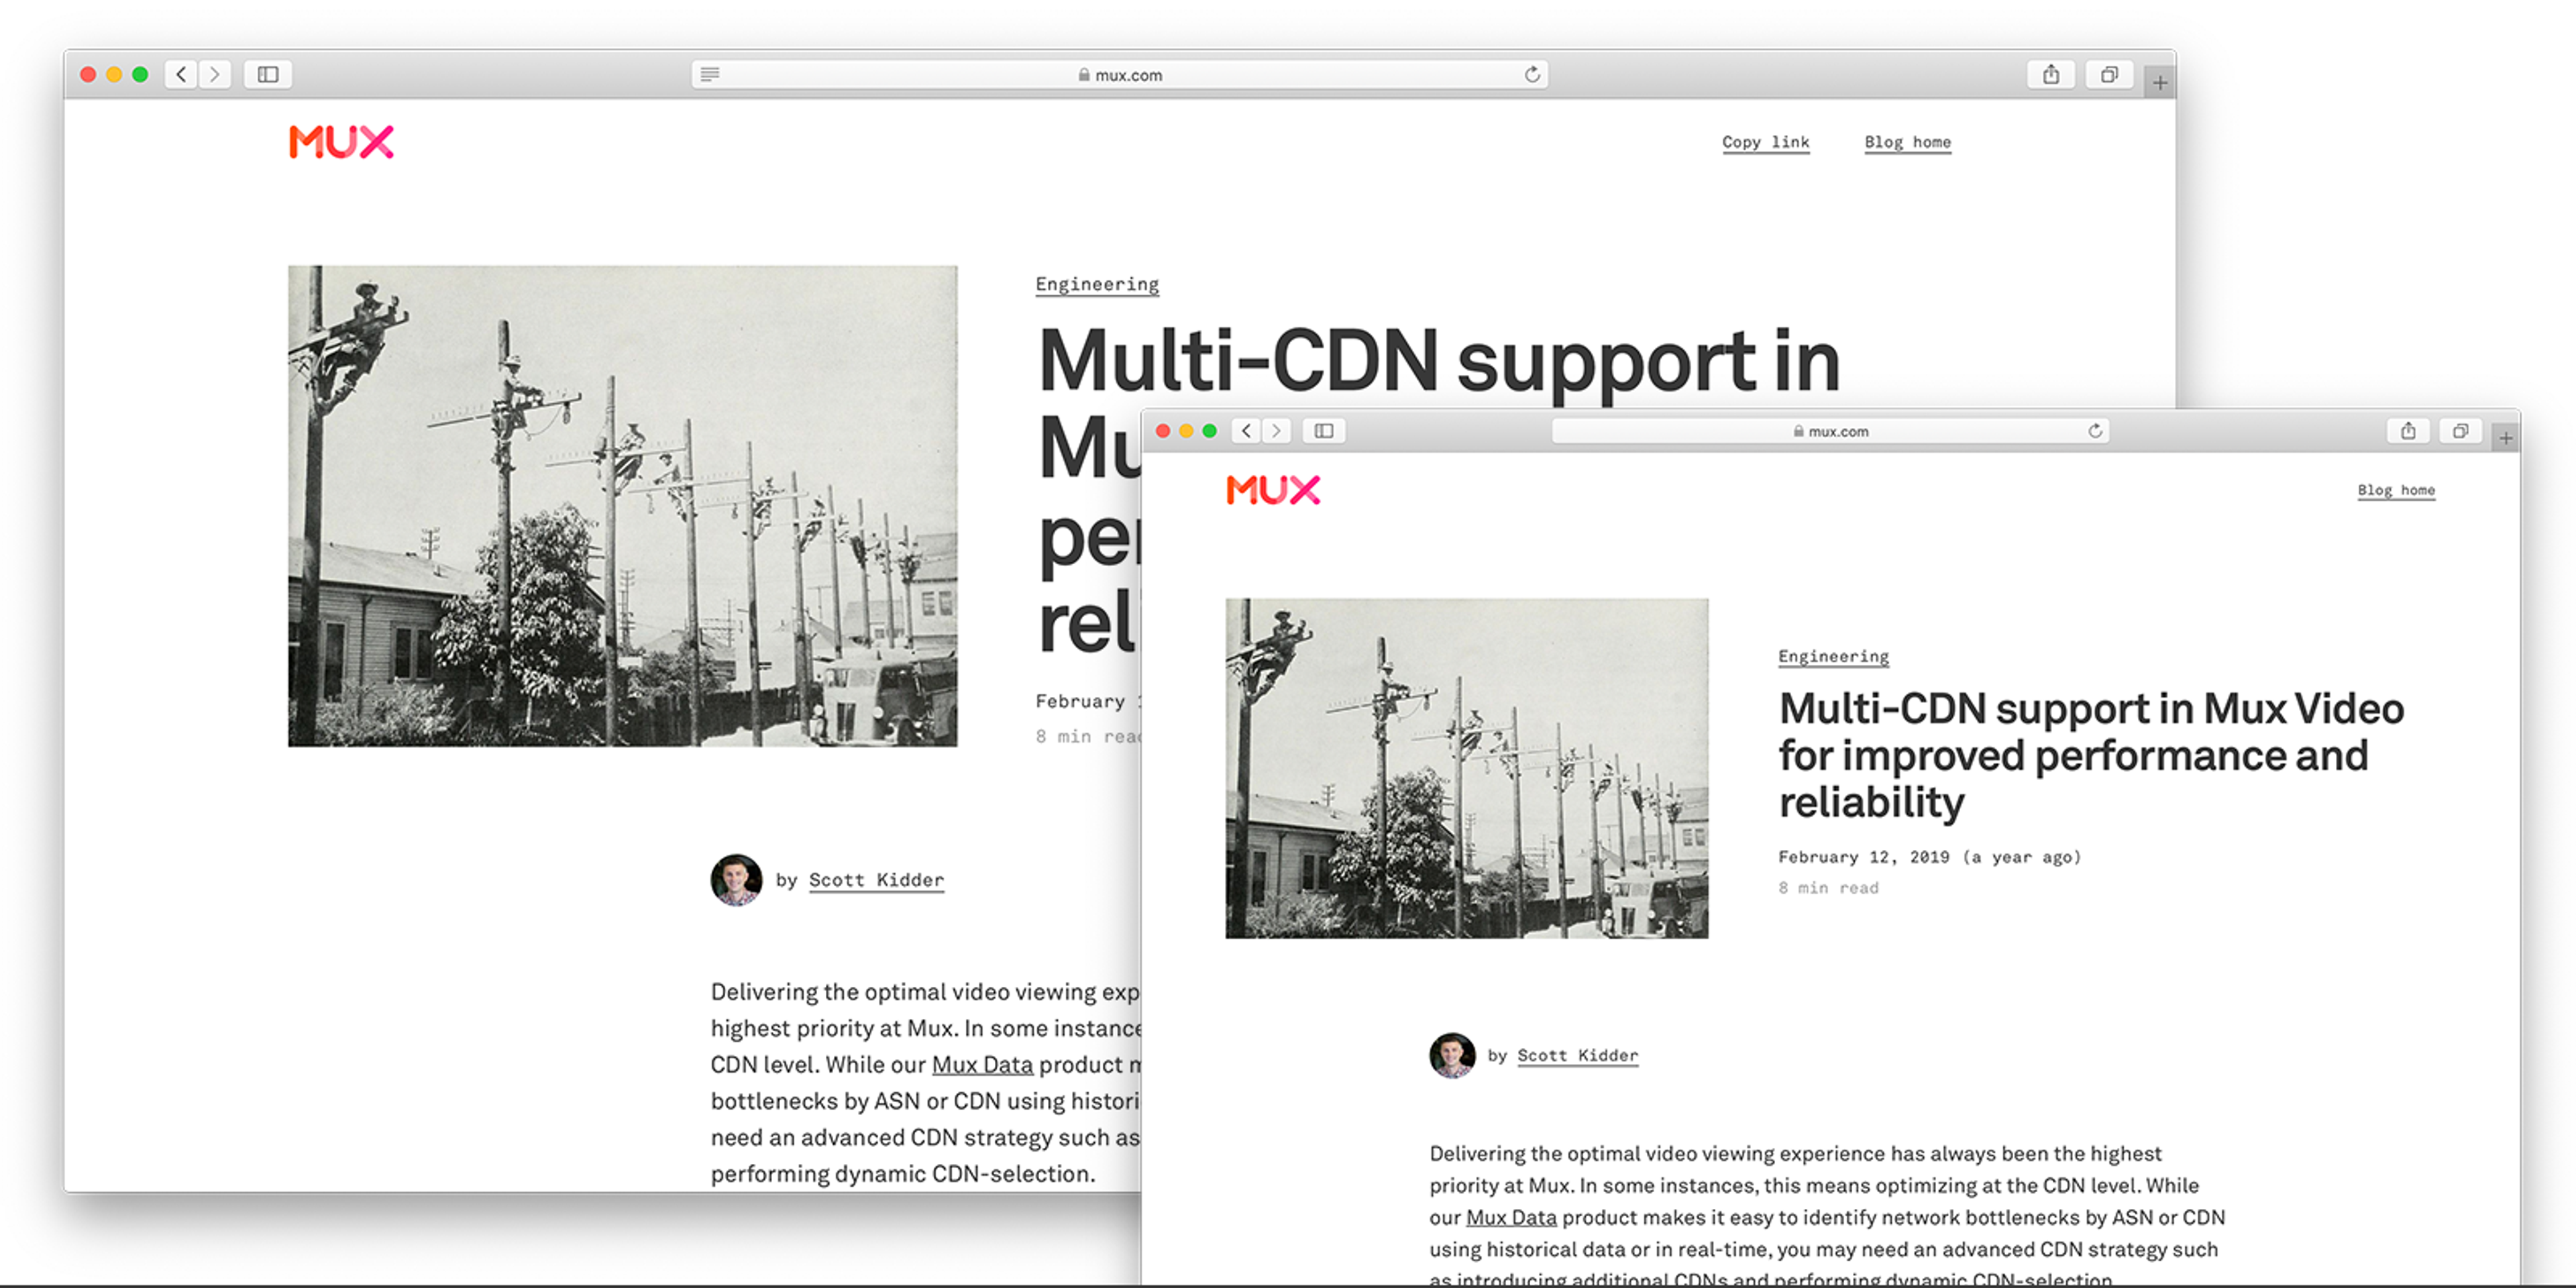The height and width of the screenshot is (1288, 2576).
Task: Close the front Safari window
Action: click(x=1163, y=431)
